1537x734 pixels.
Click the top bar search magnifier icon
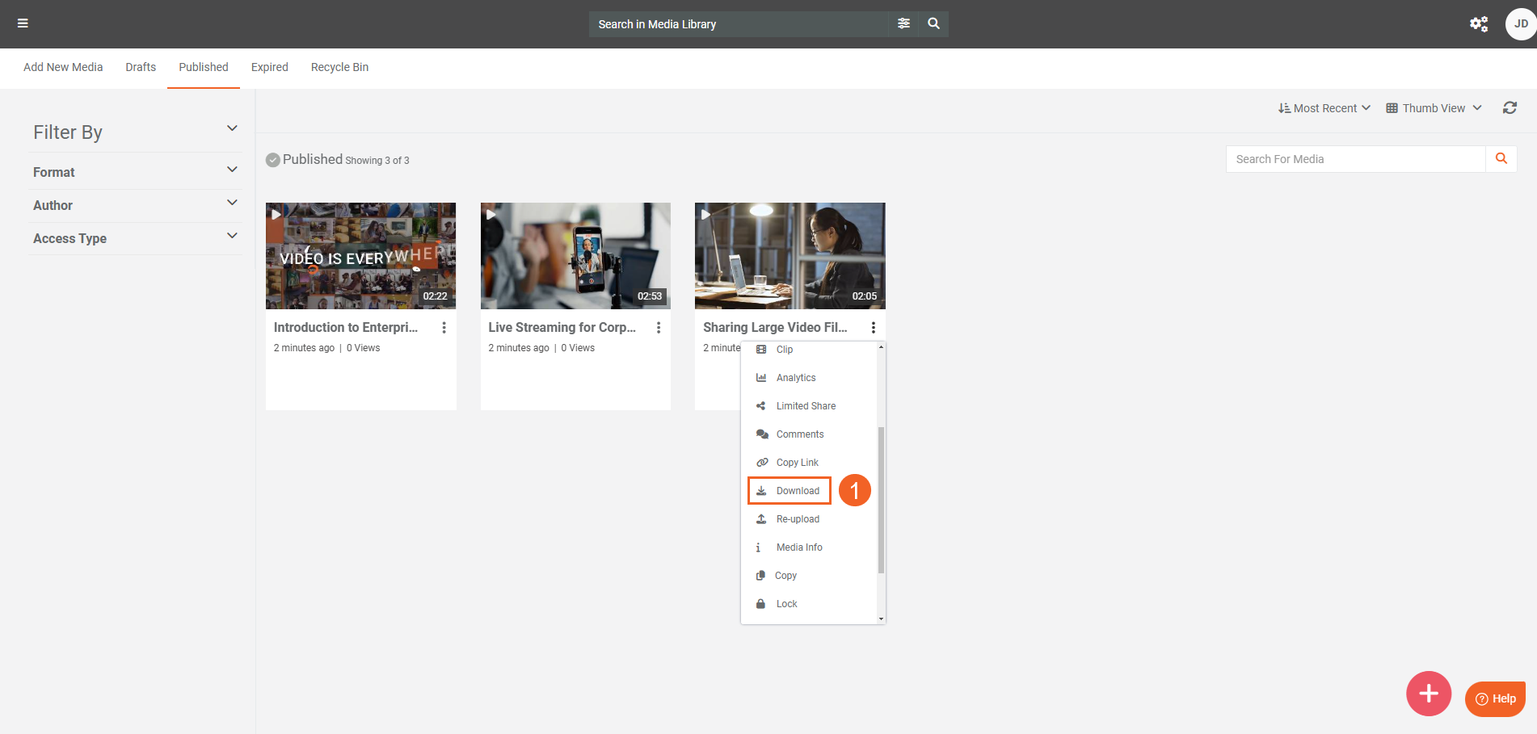(933, 23)
